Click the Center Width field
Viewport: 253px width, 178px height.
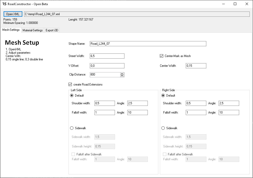point(196,66)
